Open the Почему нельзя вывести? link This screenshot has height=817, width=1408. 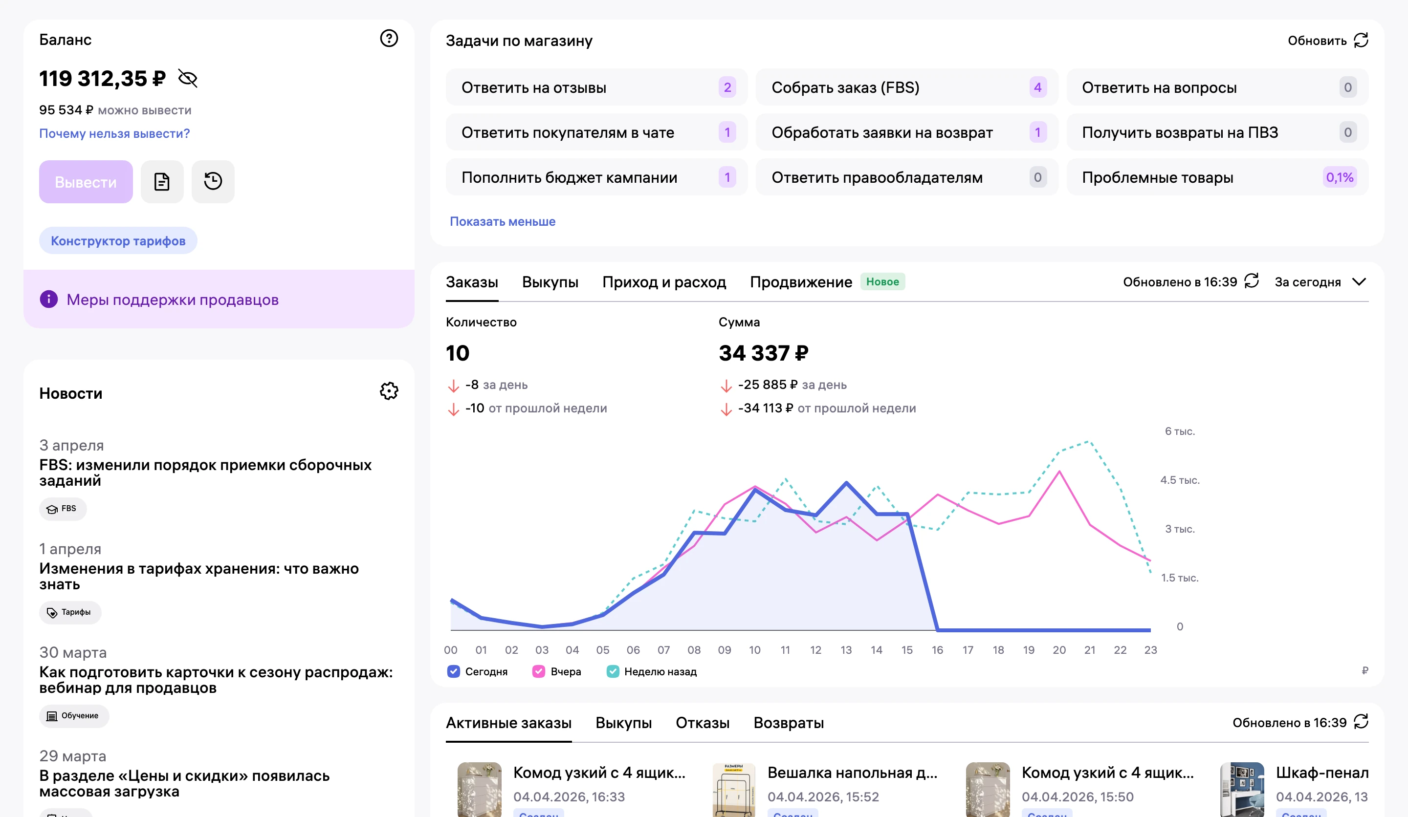point(114,133)
